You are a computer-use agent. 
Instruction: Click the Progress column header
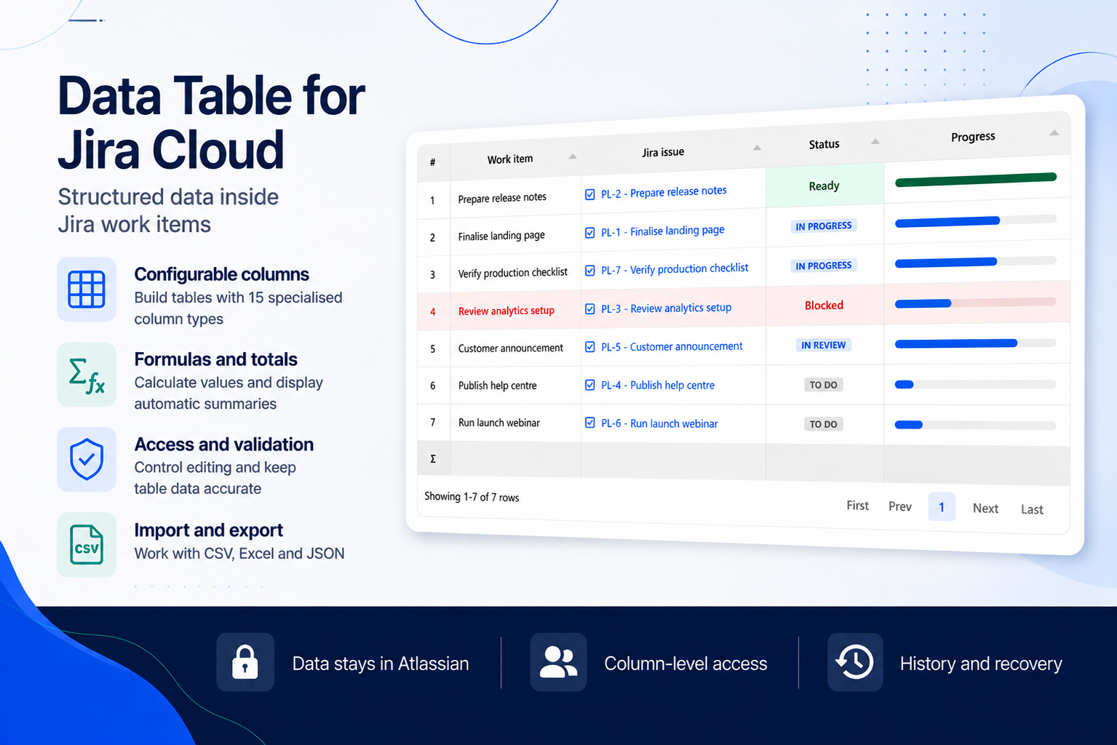click(x=977, y=136)
